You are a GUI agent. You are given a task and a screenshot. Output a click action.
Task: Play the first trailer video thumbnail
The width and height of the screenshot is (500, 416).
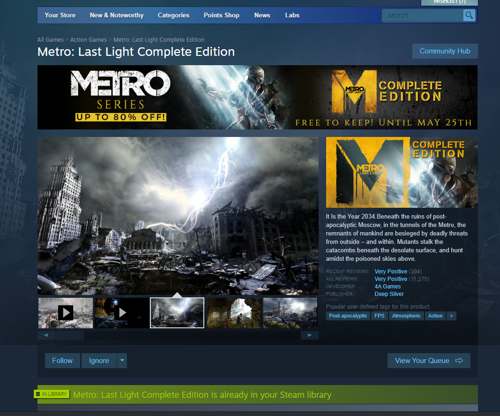click(x=66, y=313)
